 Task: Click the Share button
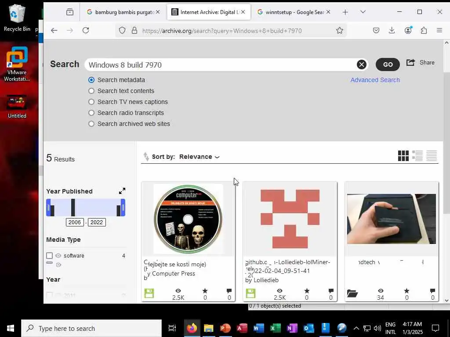[x=420, y=62]
